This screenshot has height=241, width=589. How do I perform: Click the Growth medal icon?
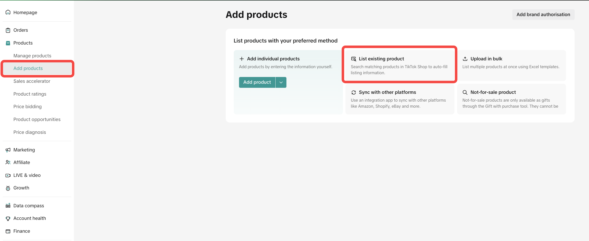coord(8,188)
